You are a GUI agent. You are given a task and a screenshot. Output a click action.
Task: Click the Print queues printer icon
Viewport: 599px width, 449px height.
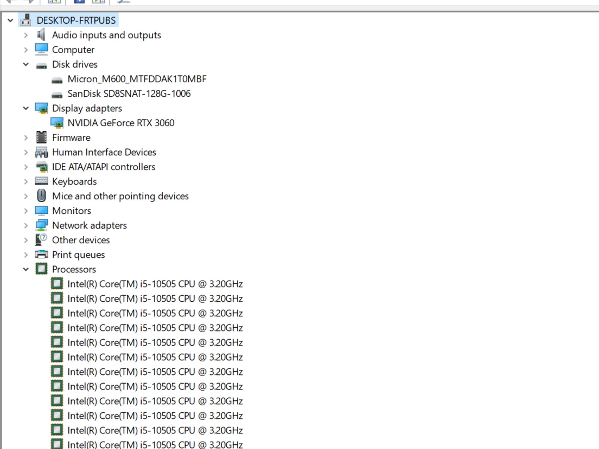point(41,254)
